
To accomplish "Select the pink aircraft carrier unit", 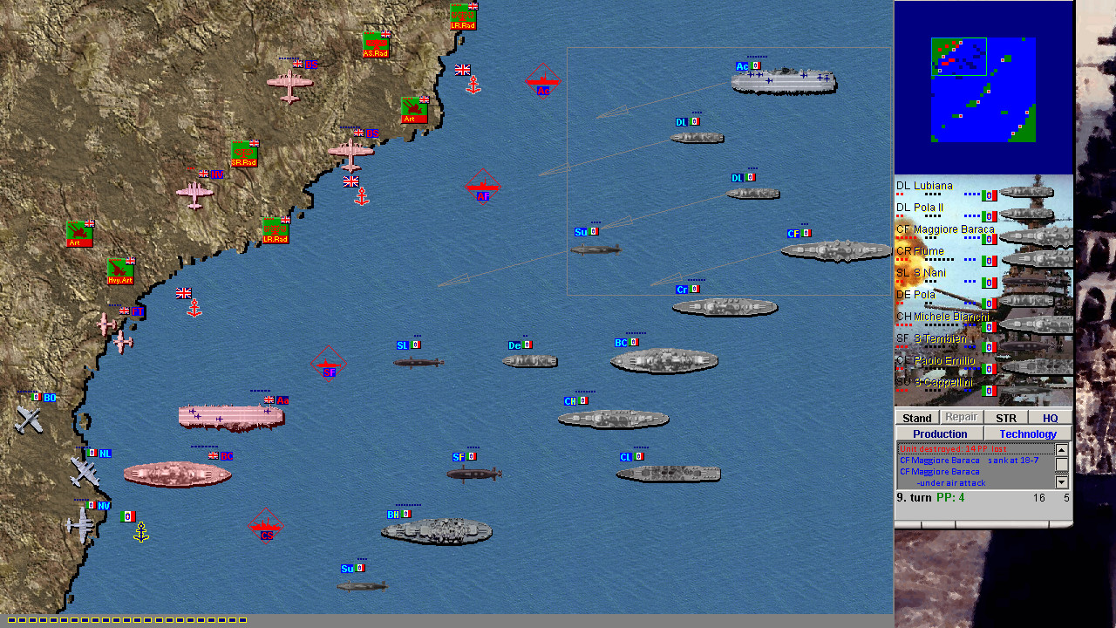I will click(231, 417).
